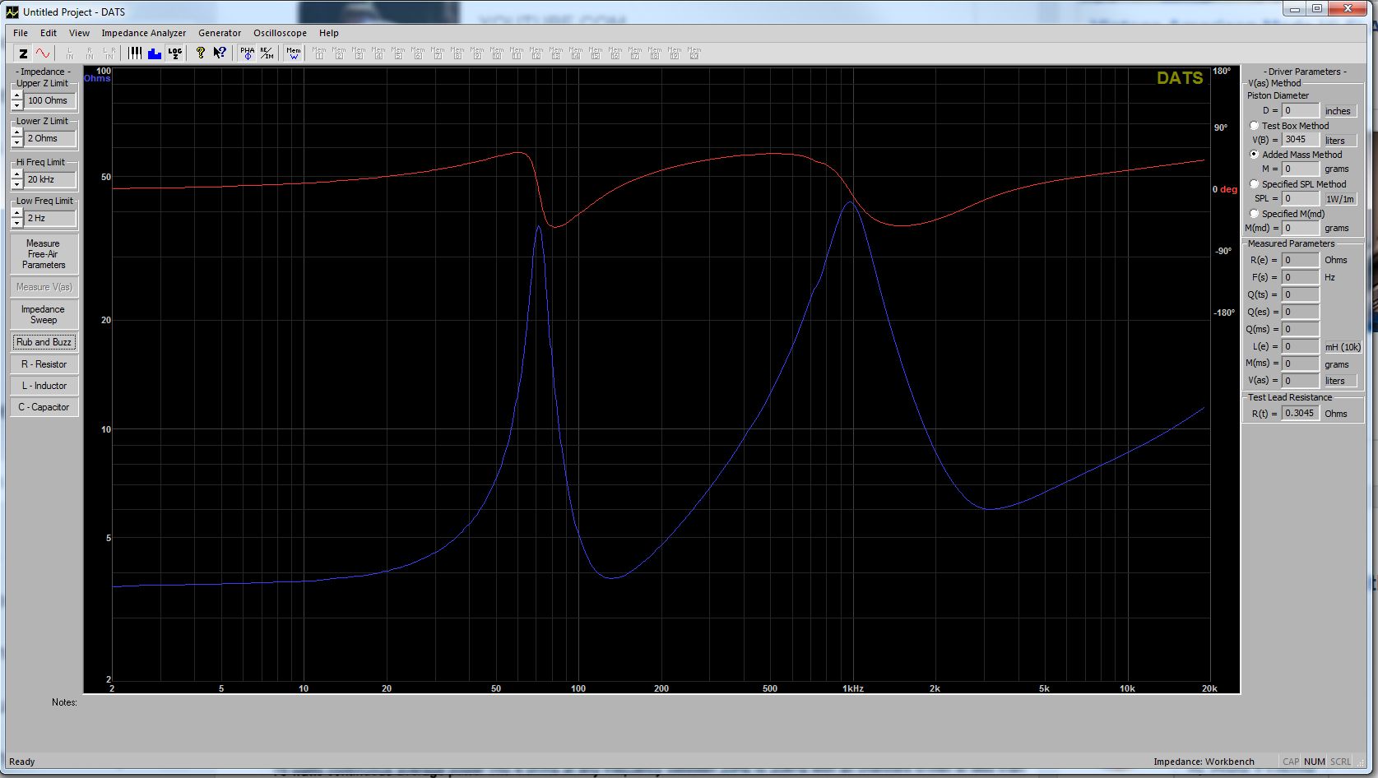Click the R - Resistor button
Image resolution: width=1378 pixels, height=778 pixels.
click(44, 364)
